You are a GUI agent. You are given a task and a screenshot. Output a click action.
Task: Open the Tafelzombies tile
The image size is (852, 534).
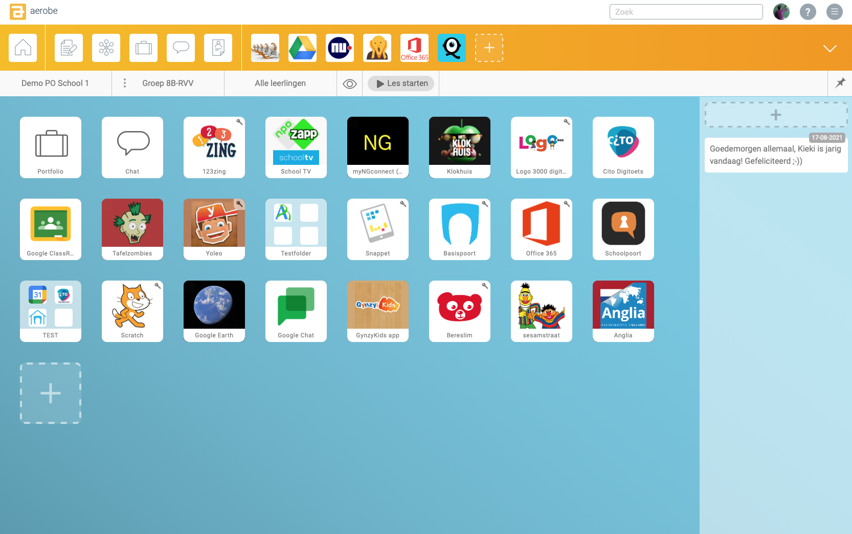132,229
